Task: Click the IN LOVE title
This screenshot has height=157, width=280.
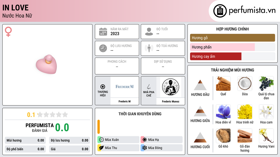Action: 15,8
